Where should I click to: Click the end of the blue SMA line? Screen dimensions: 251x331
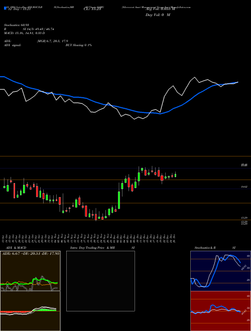238,82
